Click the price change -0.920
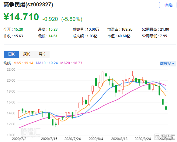177x142 pixels. [50, 19]
